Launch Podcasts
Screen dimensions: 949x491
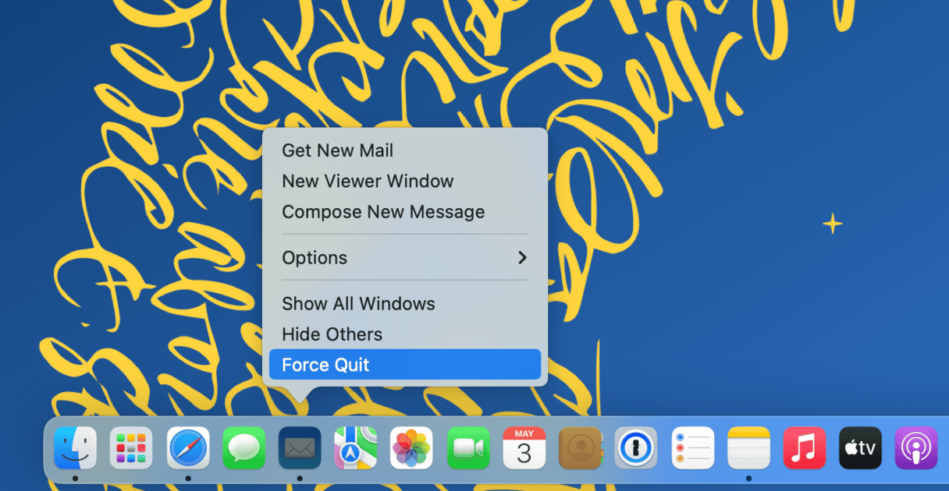click(915, 448)
